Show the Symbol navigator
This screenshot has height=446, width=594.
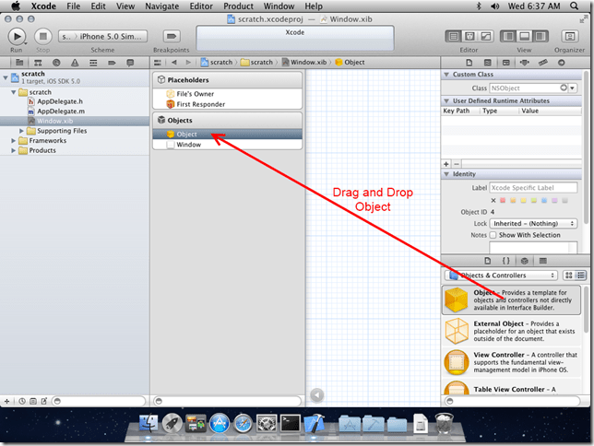38,63
